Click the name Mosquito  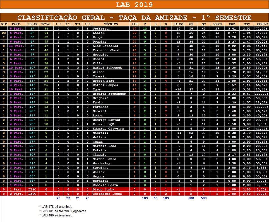click(x=100, y=55)
